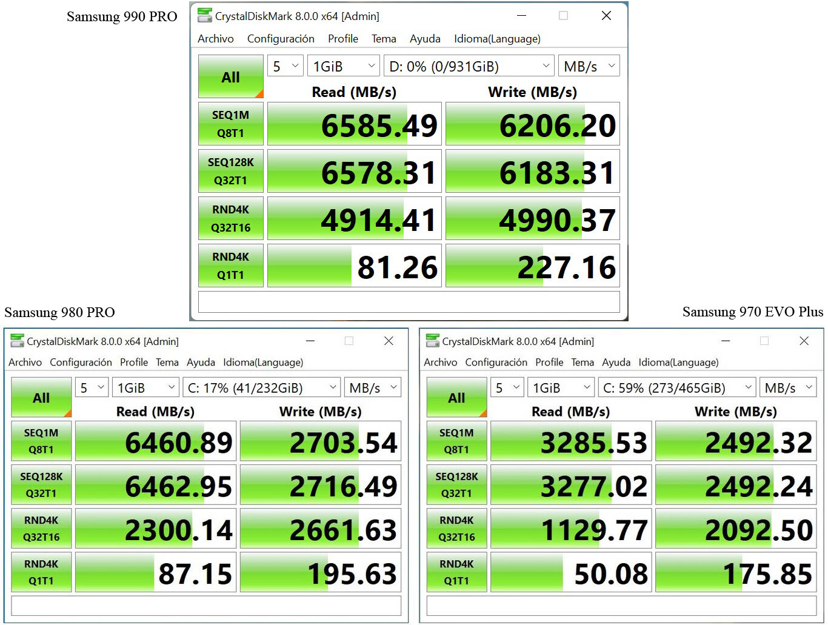
Task: Open the C: 59% (273/465GiB) drive dropdown
Action: click(x=678, y=388)
